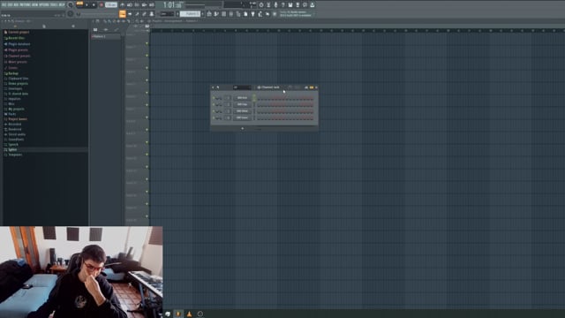Open the Playlist view icon
This screenshot has height=318, width=565.
tap(209, 14)
